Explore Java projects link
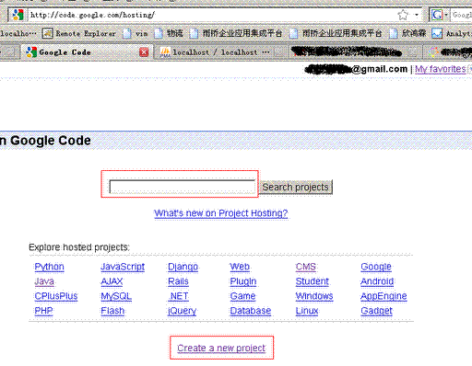The height and width of the screenshot is (366, 472). point(44,281)
